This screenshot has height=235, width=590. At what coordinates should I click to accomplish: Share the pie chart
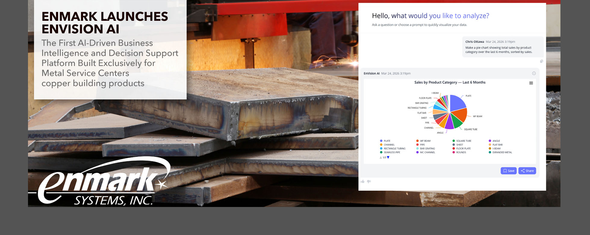pos(527,171)
